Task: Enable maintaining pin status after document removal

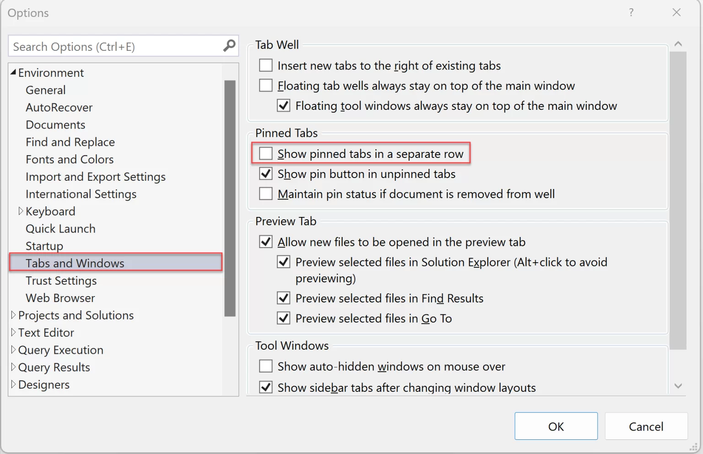Action: point(265,193)
